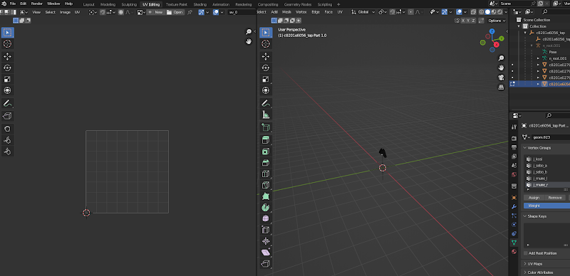Click the zoom magnifier in UV editor
Viewport: 570px width, 276px height.
click(x=249, y=32)
